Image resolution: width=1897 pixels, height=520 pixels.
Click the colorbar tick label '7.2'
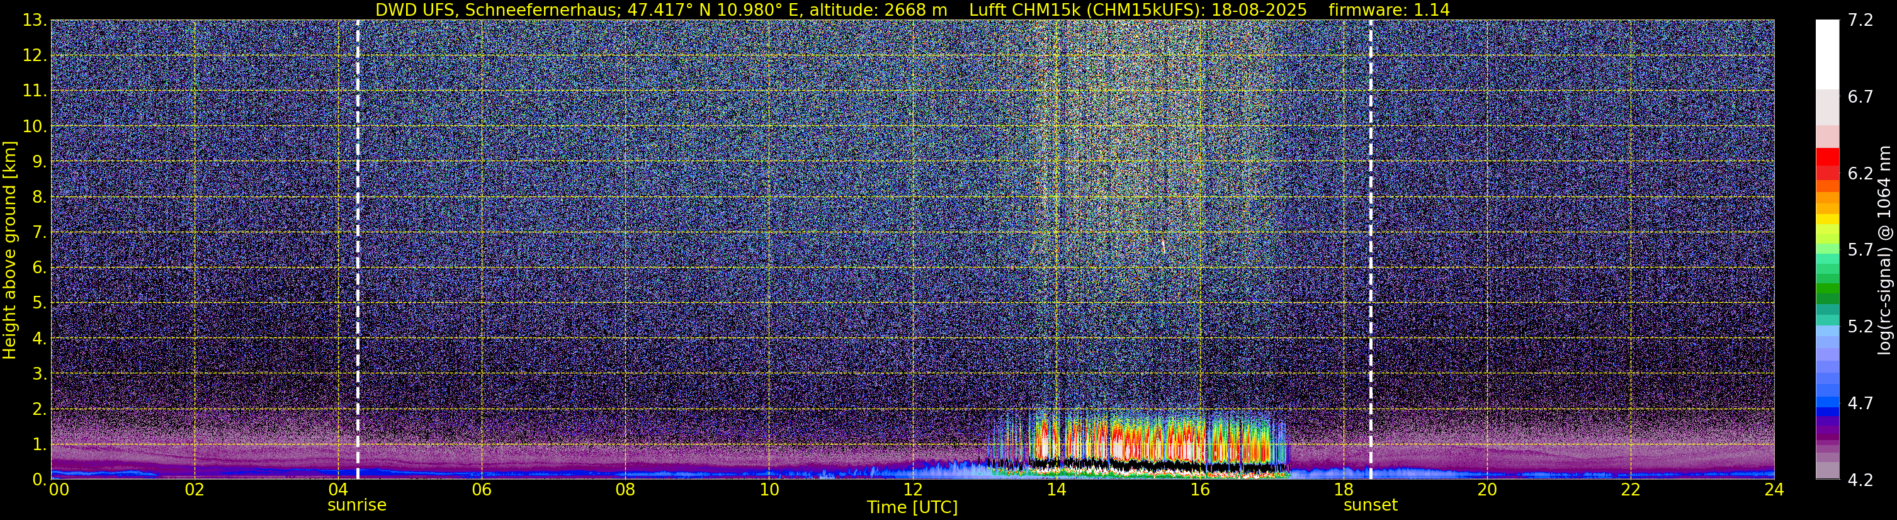1860,21
